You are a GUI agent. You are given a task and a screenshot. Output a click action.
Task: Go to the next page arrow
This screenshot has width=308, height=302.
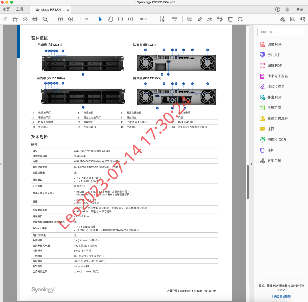tap(70, 19)
